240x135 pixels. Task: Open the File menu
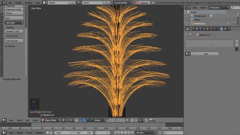[10, 3]
